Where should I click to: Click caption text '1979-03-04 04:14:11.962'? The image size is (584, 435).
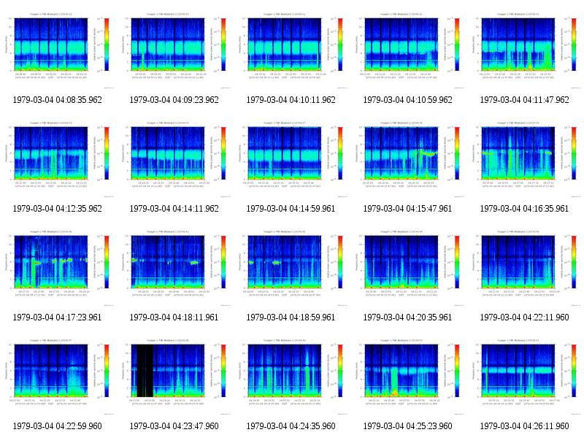pos(174,209)
